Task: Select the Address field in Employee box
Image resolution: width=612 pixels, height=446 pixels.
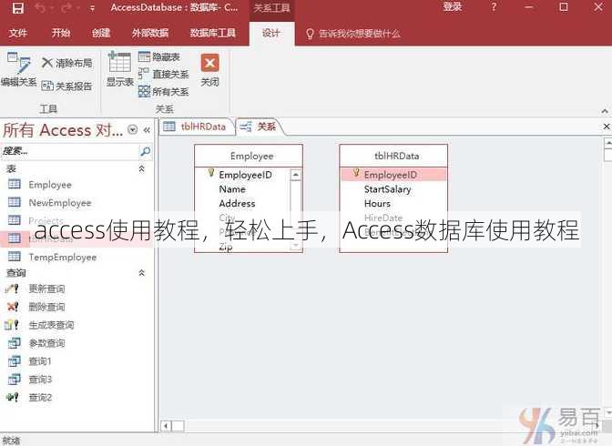Action: [x=237, y=203]
